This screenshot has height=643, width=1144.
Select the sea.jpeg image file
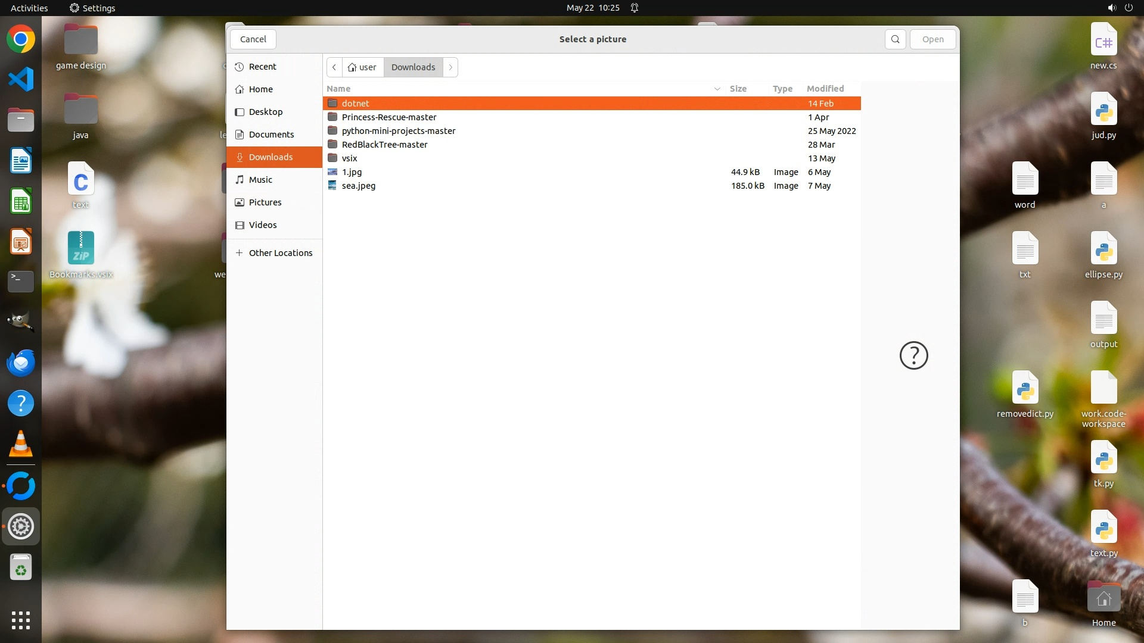pyautogui.click(x=358, y=186)
